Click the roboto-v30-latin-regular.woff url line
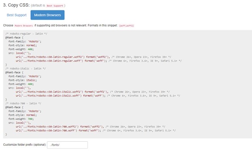 tap(99, 61)
